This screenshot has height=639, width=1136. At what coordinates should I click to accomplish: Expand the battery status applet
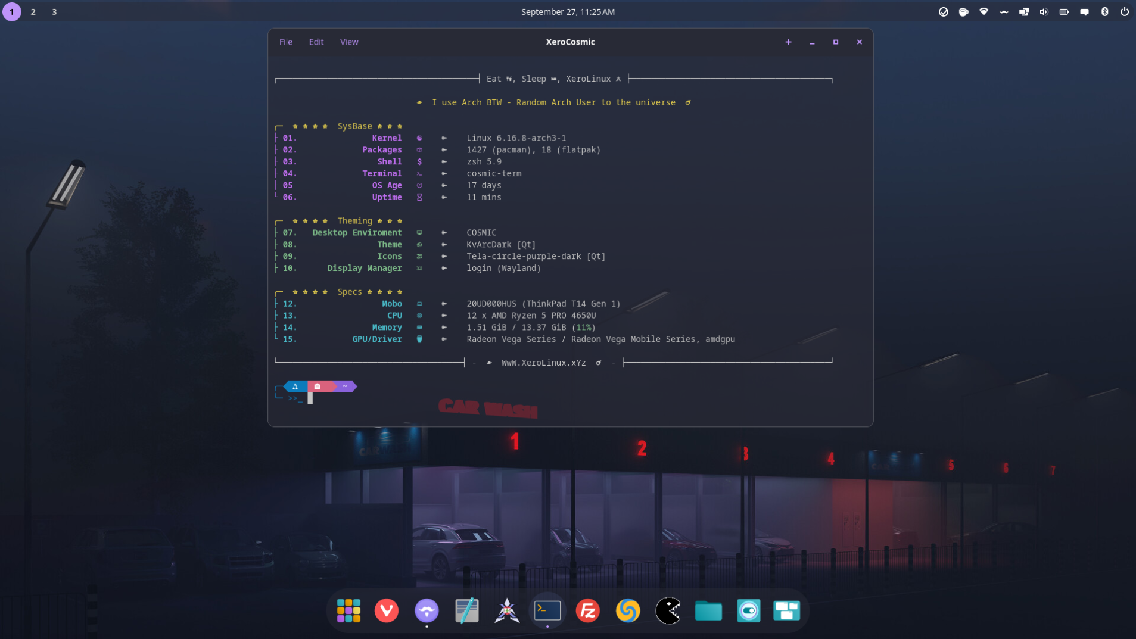click(1065, 11)
